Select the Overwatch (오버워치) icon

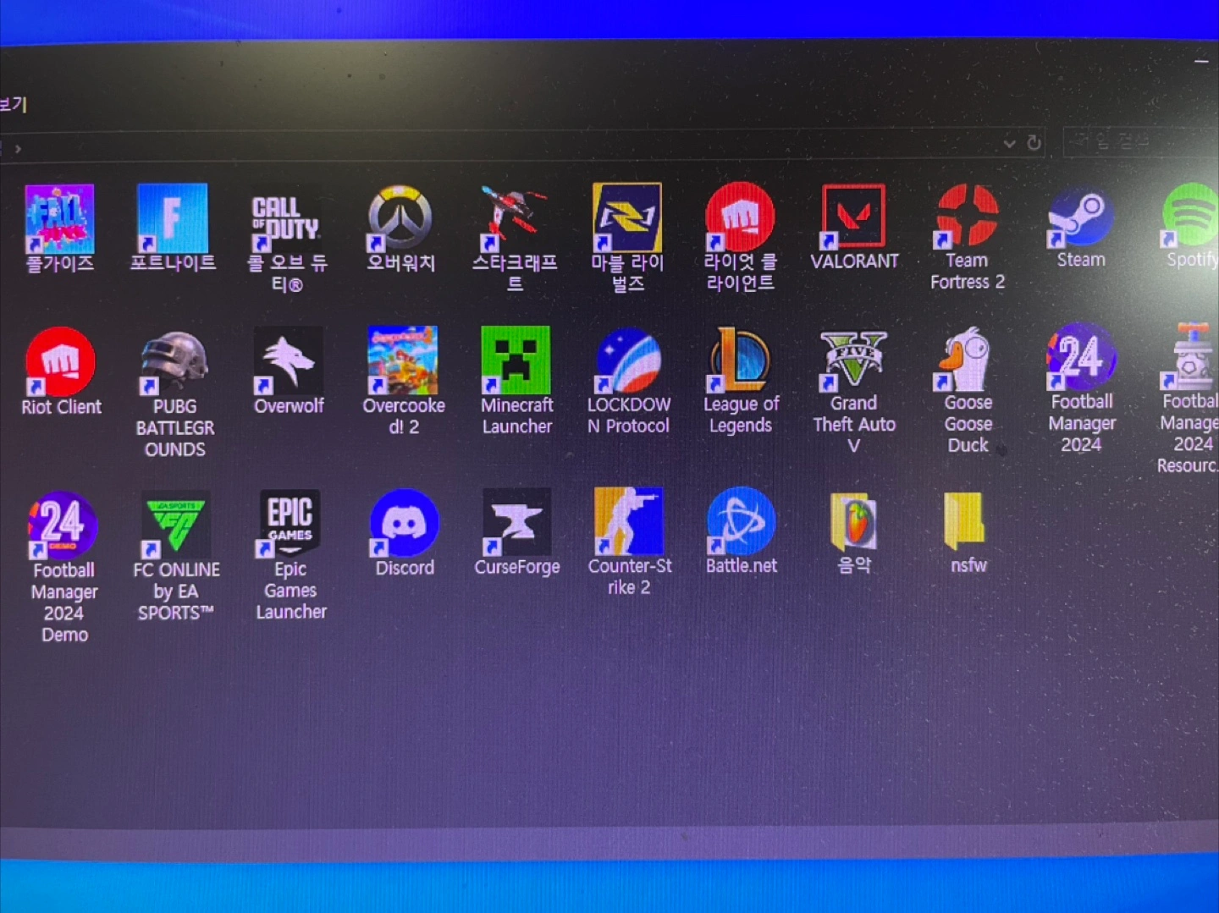coord(400,219)
